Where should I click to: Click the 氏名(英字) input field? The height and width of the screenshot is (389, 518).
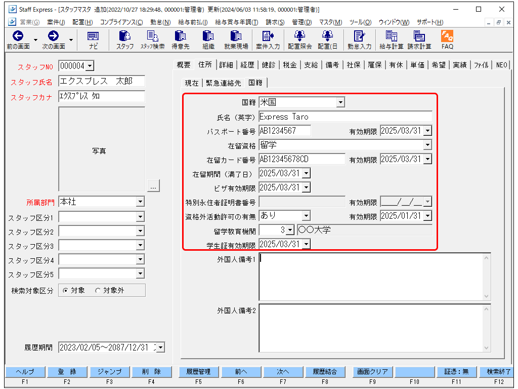(345, 117)
